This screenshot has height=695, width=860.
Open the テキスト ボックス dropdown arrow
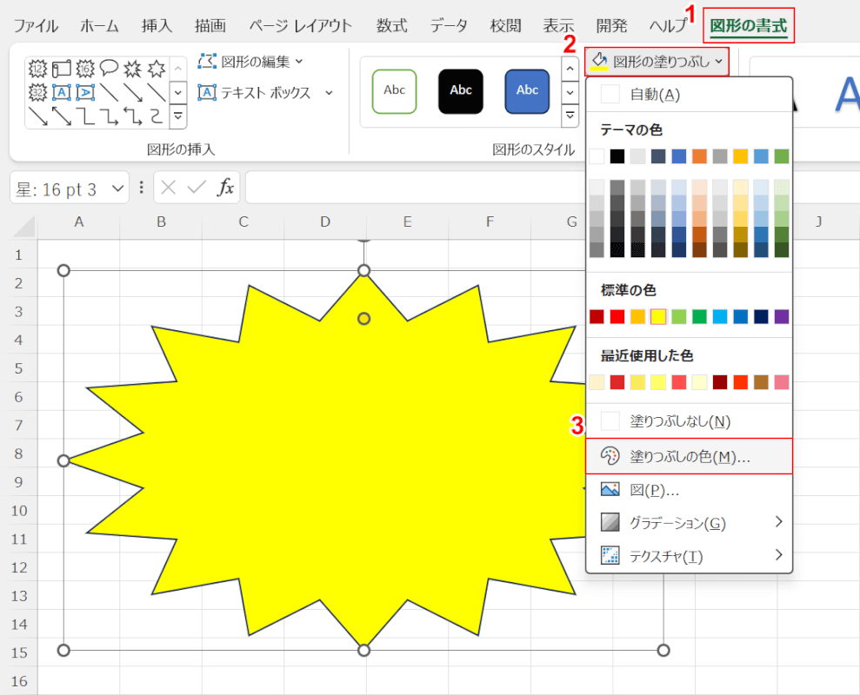(x=329, y=93)
